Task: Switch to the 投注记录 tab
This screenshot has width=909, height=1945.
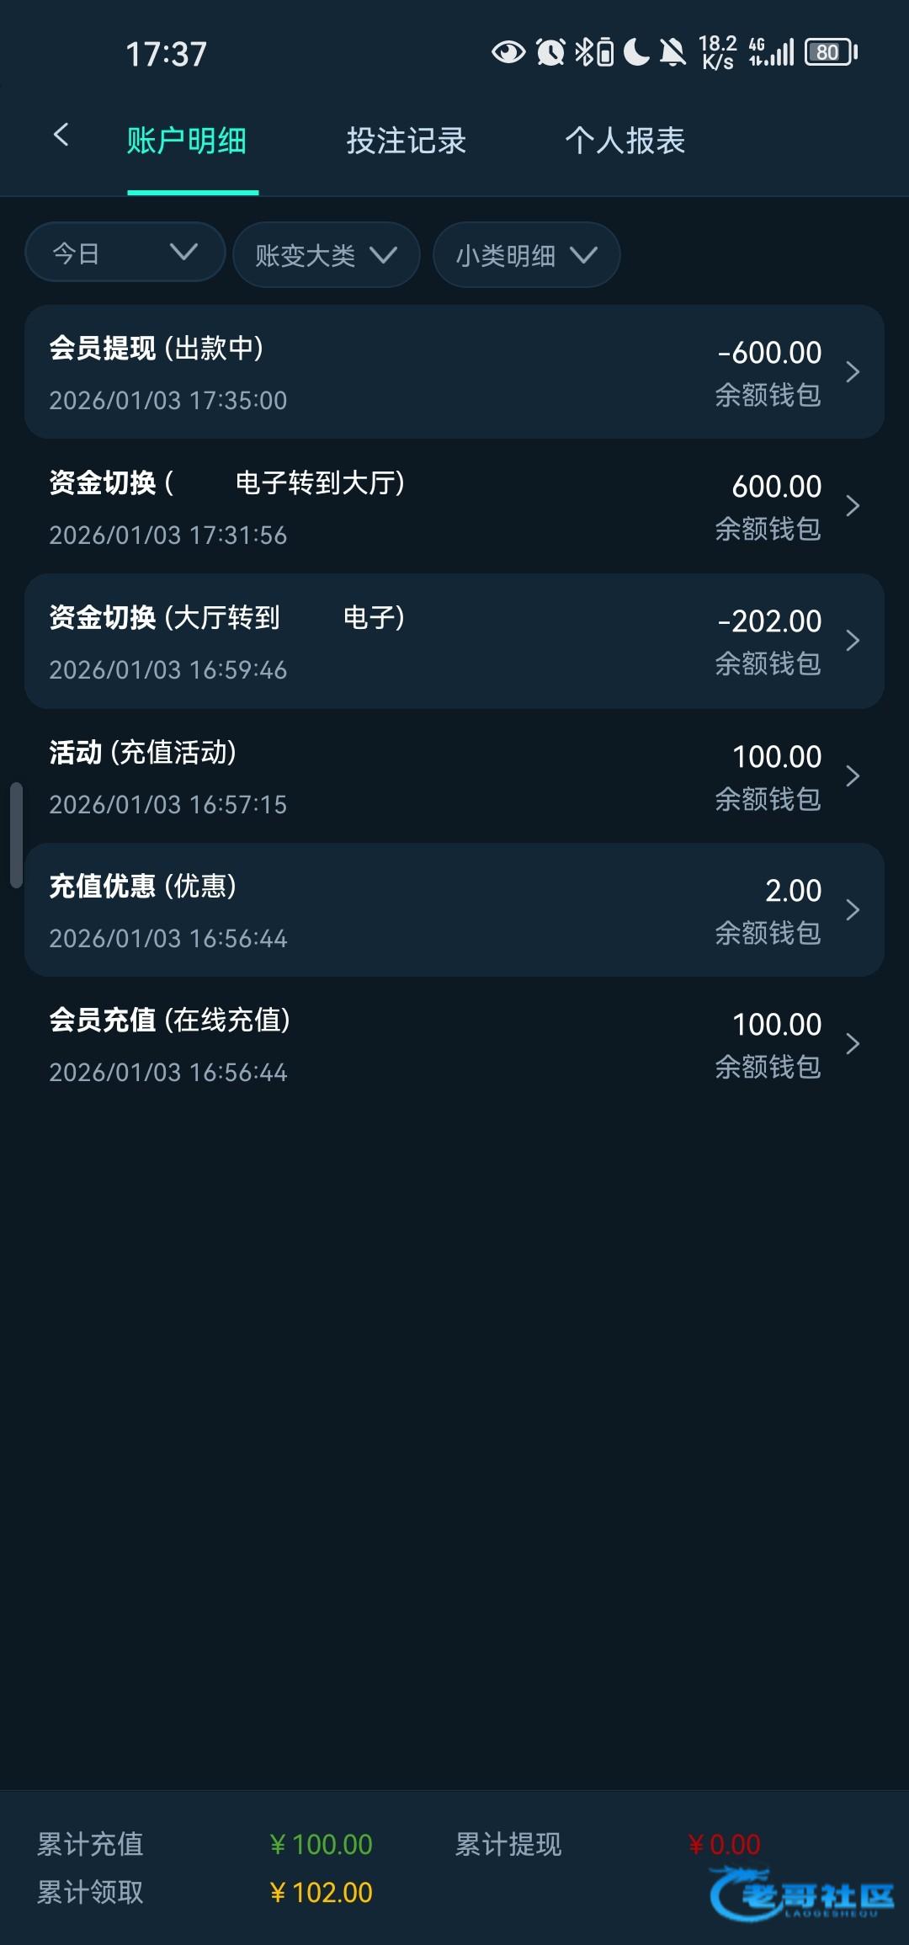Action: pos(406,141)
